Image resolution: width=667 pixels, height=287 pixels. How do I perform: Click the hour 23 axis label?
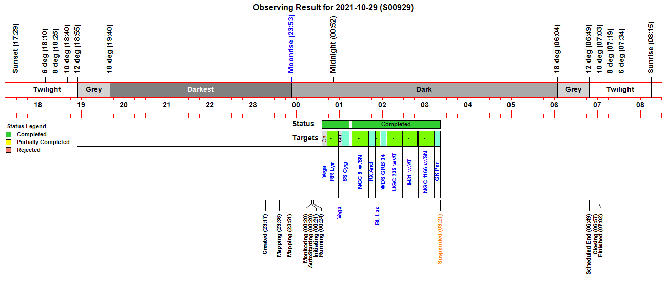click(252, 105)
